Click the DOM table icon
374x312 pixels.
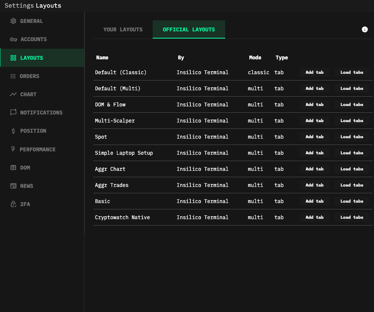pos(14,168)
